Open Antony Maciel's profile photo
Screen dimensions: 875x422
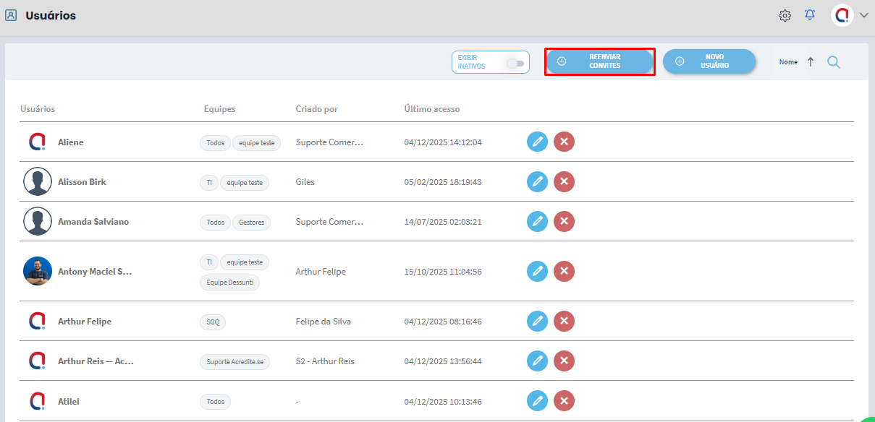pyautogui.click(x=38, y=272)
